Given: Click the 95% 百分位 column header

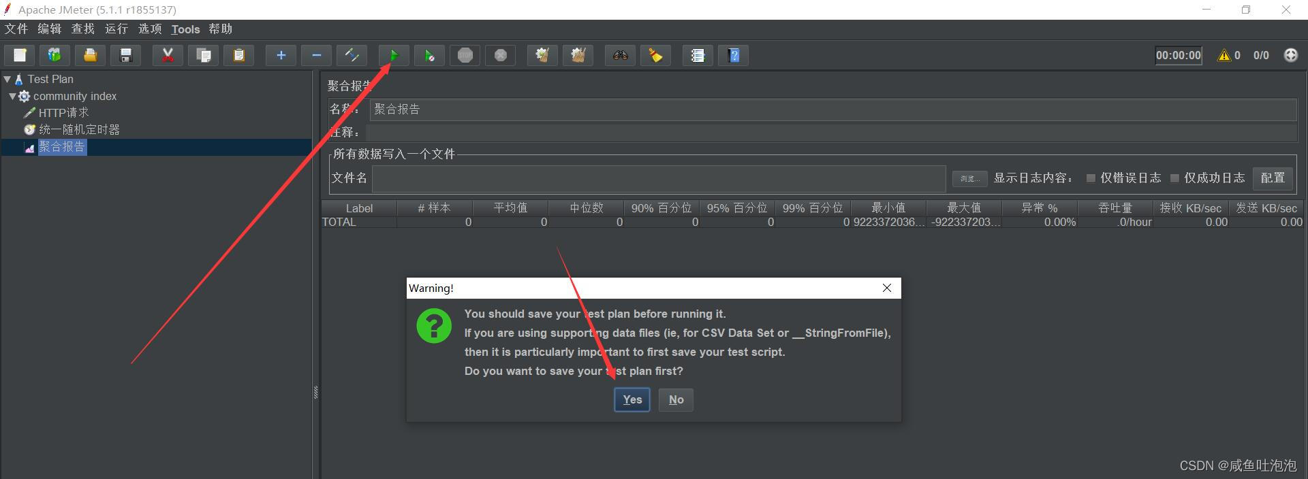Looking at the screenshot, I should click(737, 208).
